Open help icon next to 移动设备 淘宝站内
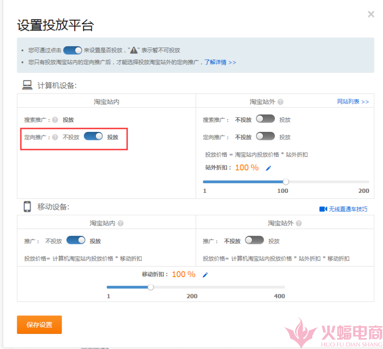This screenshot has width=383, height=349. (120, 223)
